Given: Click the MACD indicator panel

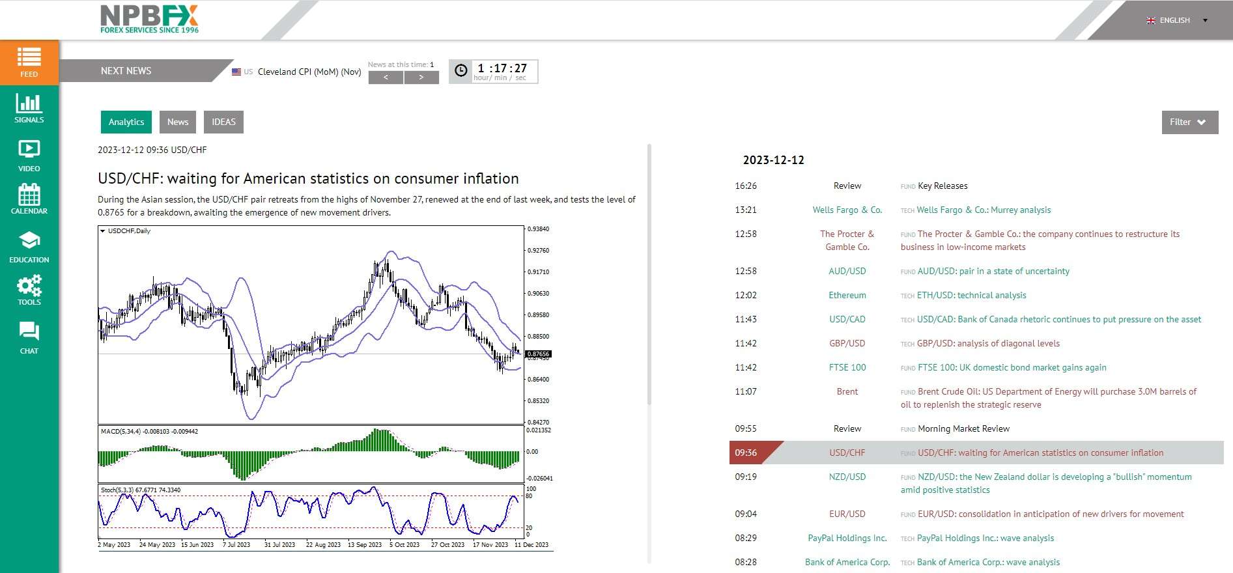Looking at the screenshot, I should [311, 454].
